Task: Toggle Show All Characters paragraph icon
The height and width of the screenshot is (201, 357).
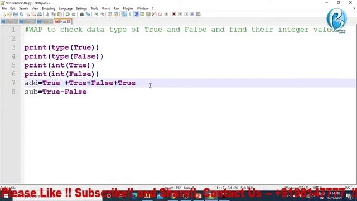Action: 130,14
